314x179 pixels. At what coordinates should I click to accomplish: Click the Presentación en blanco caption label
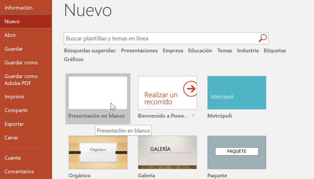(97, 116)
